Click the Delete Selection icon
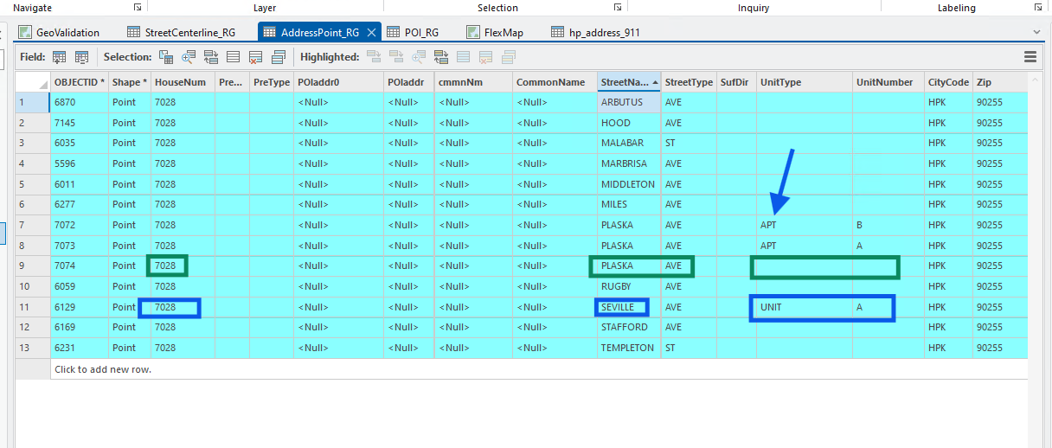 pyautogui.click(x=255, y=57)
